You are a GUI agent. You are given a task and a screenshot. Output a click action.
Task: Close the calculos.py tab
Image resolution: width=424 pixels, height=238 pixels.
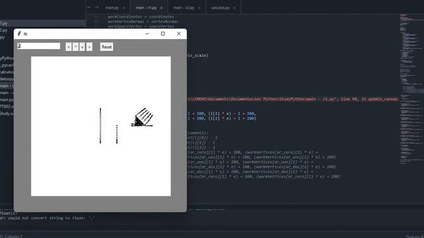point(234,8)
